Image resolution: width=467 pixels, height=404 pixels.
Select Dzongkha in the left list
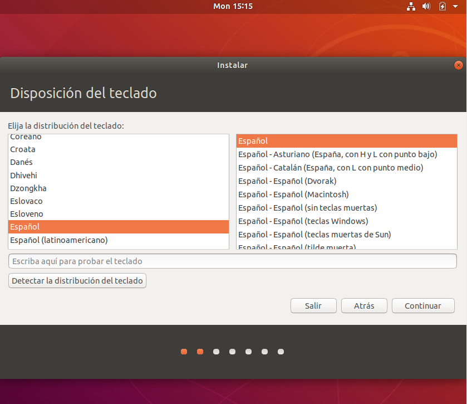pyautogui.click(x=119, y=188)
